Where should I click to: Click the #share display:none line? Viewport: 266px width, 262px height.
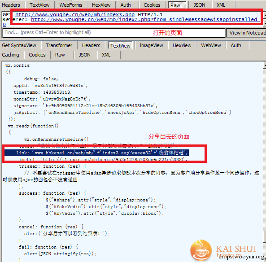pos(100,200)
